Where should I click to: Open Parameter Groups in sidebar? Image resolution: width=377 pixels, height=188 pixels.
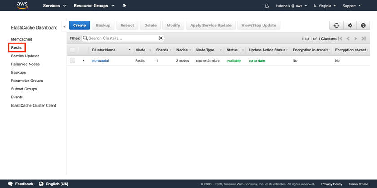[x=27, y=81]
